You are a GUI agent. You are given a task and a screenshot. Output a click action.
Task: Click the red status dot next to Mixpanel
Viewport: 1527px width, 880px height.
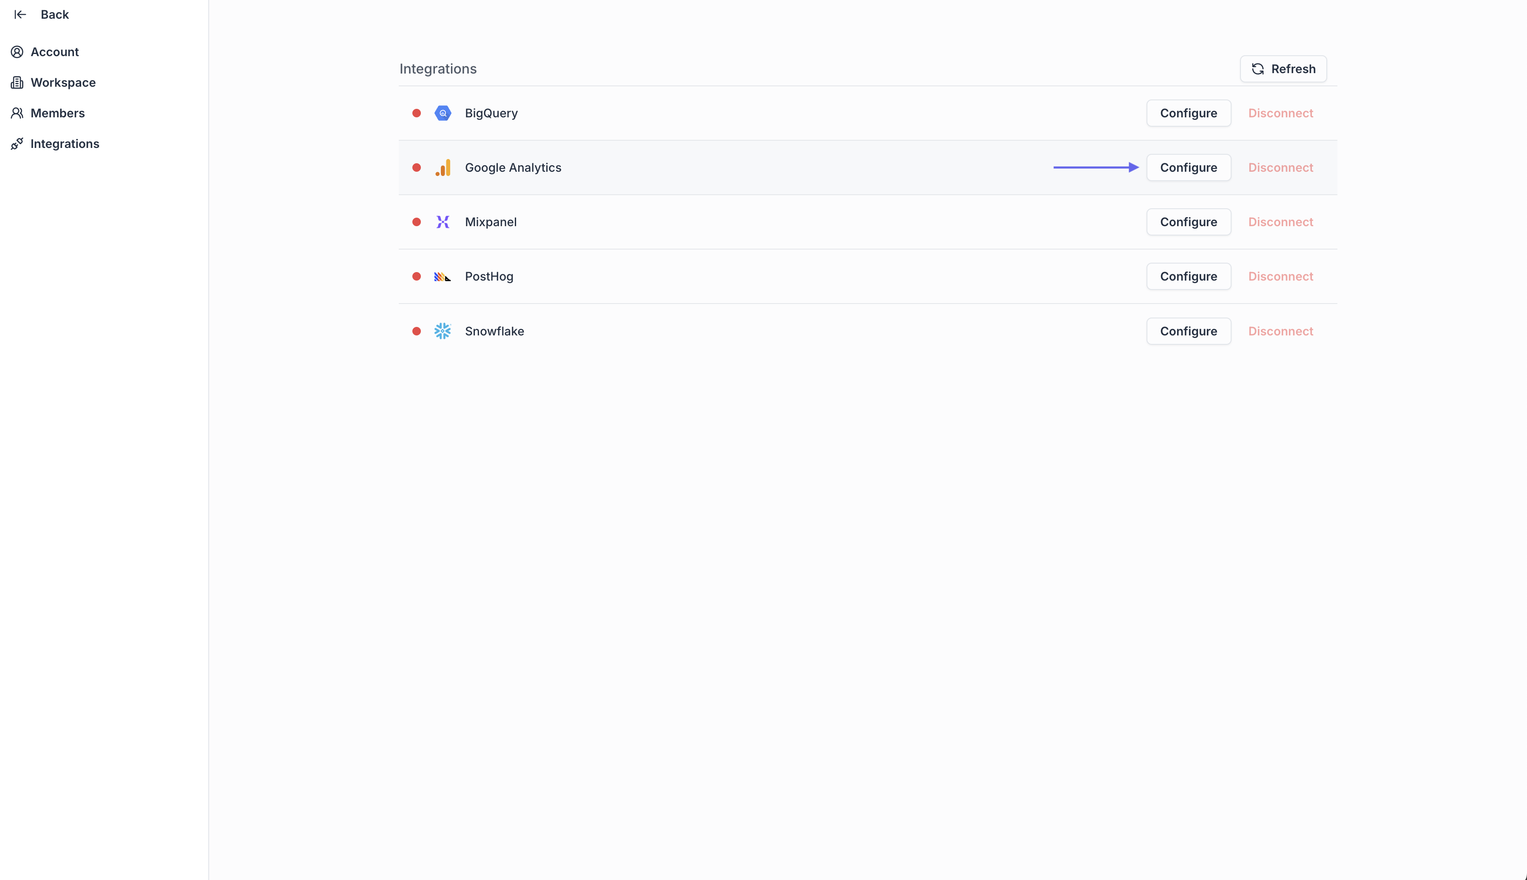click(x=416, y=222)
